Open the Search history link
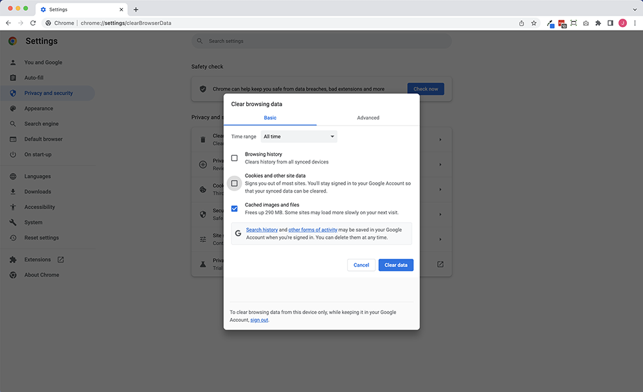 pos(262,230)
